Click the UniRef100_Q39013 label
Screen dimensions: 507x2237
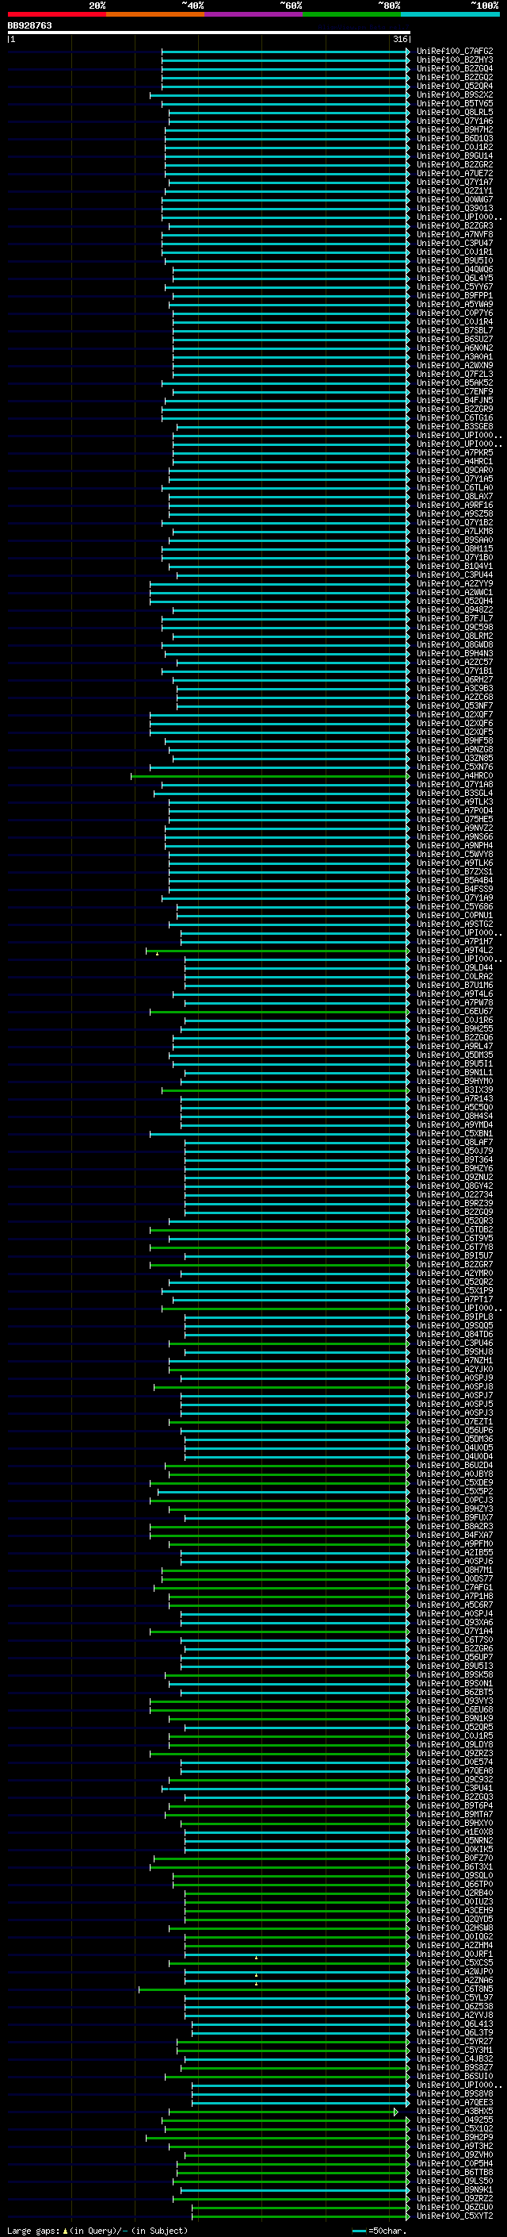click(x=455, y=209)
